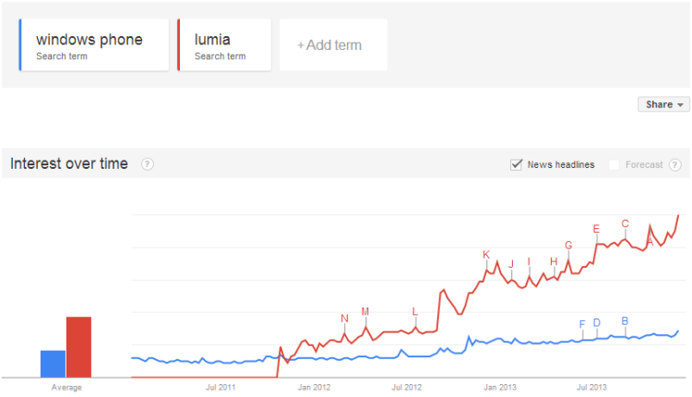692x397 pixels.
Task: Click the Add term button
Action: 333,45
